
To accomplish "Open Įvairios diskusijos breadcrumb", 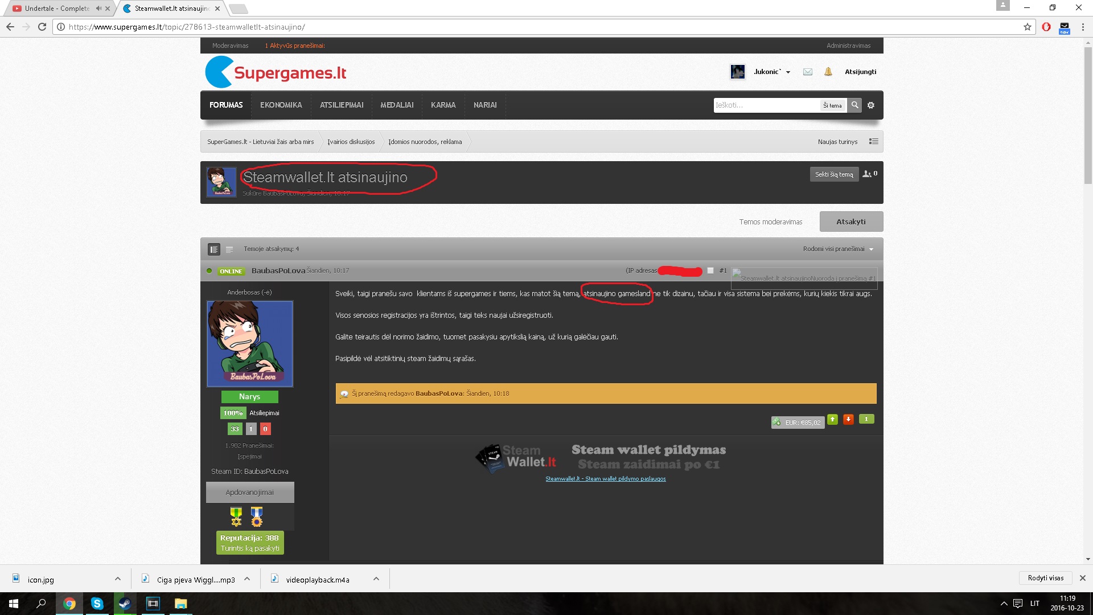I will coord(351,142).
